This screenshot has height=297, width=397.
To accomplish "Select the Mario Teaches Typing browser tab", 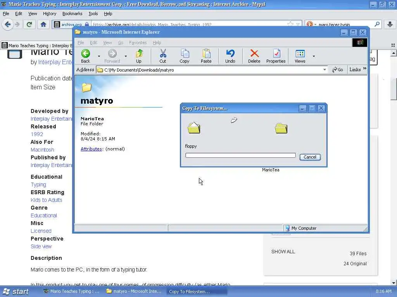I will (x=37, y=46).
